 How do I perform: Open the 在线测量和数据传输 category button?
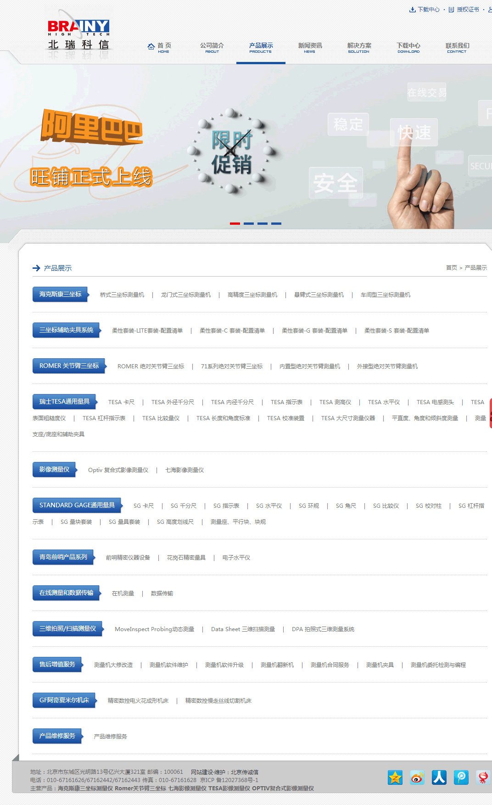[66, 593]
